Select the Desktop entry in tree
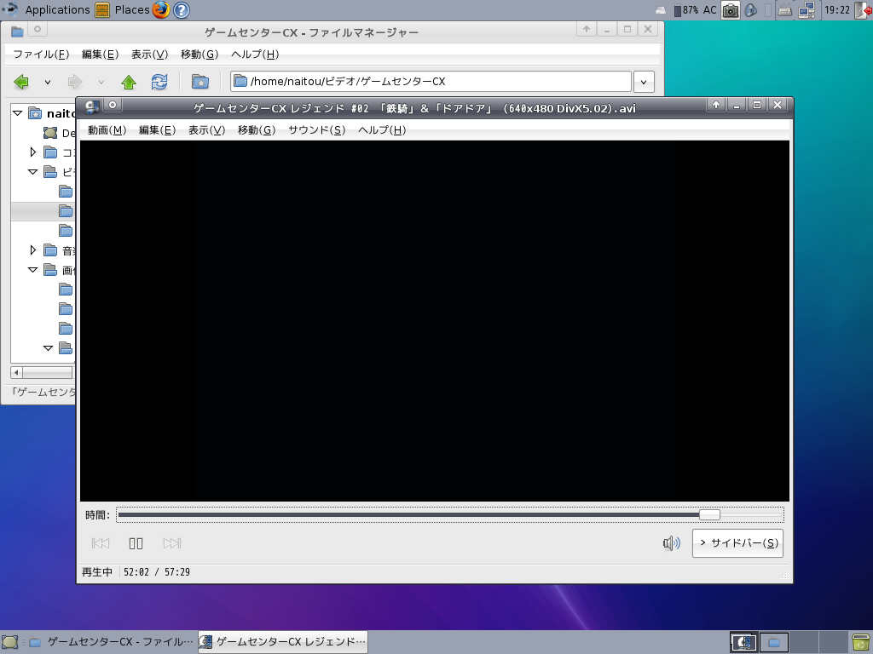This screenshot has width=873, height=654. click(59, 133)
